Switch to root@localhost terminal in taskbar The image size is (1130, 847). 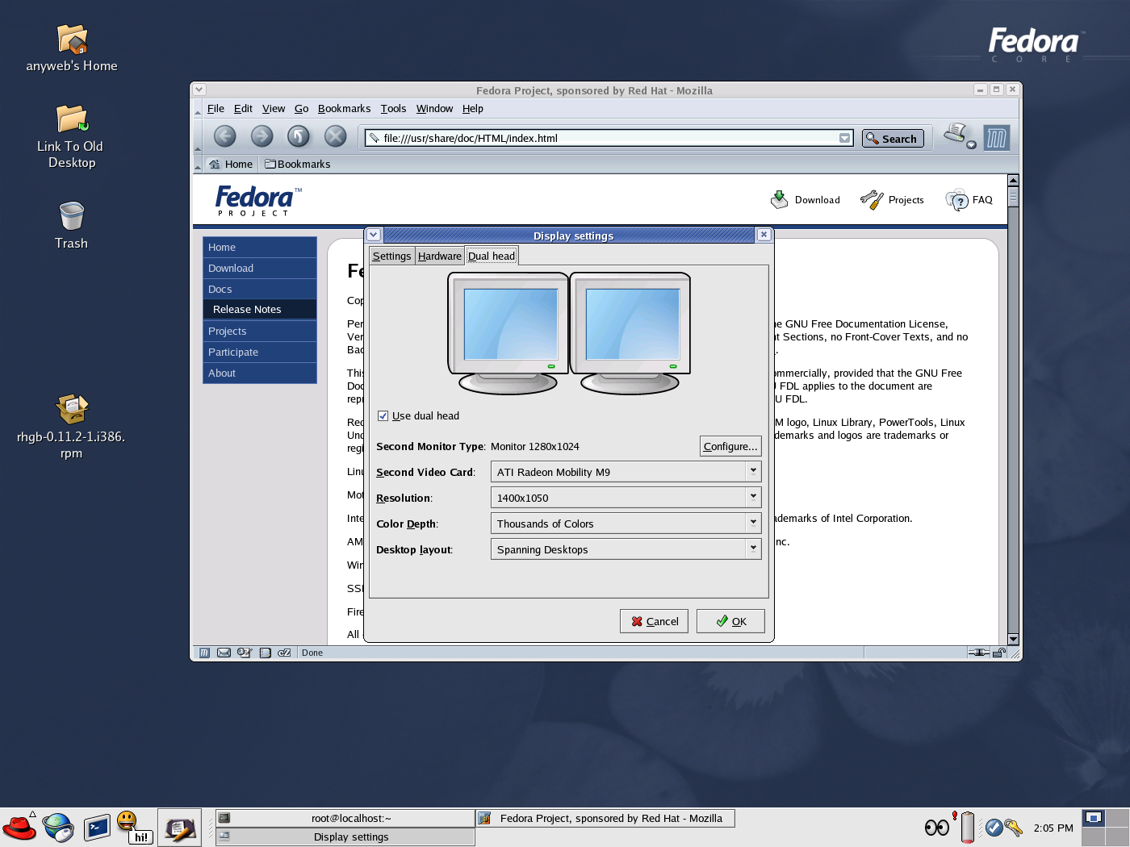[x=345, y=818]
